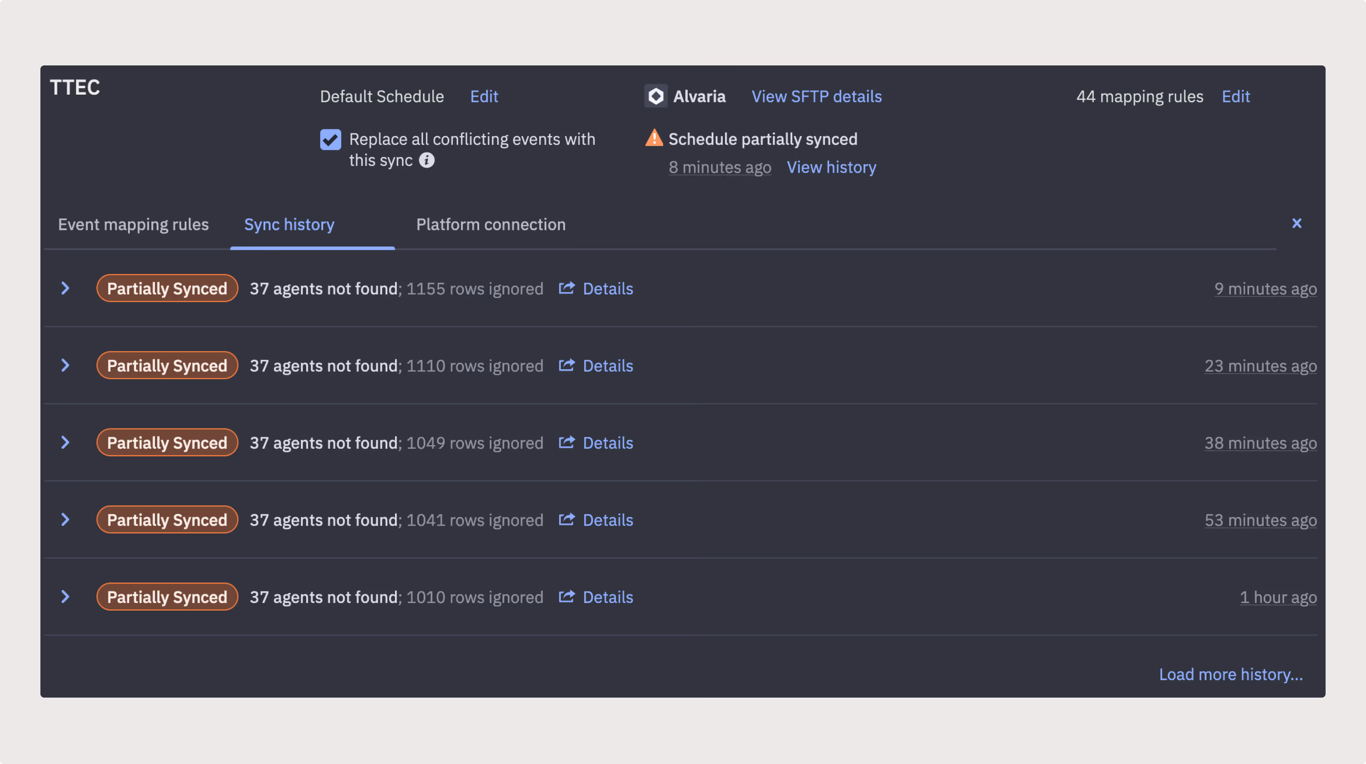Click the '53 minutes ago' timestamp

1261,520
